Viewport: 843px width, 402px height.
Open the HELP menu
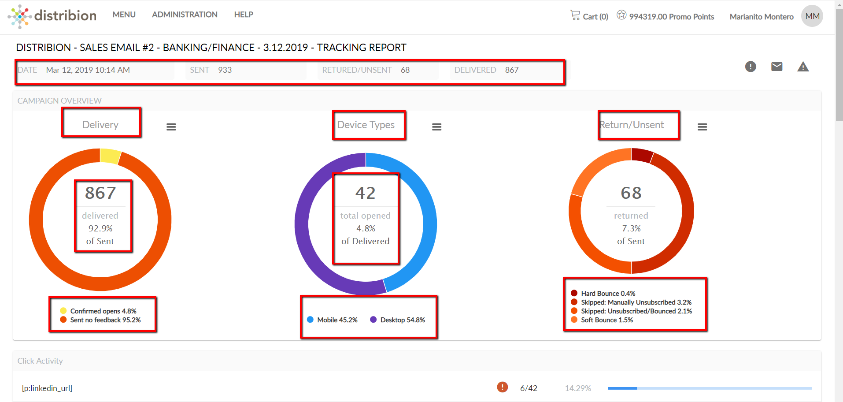[244, 15]
